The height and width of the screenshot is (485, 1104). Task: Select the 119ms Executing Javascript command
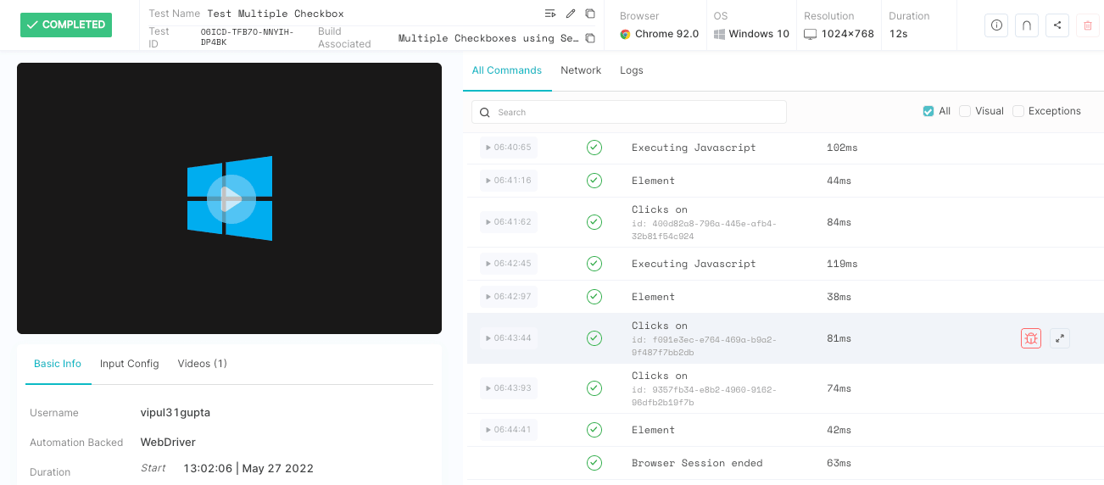click(785, 264)
